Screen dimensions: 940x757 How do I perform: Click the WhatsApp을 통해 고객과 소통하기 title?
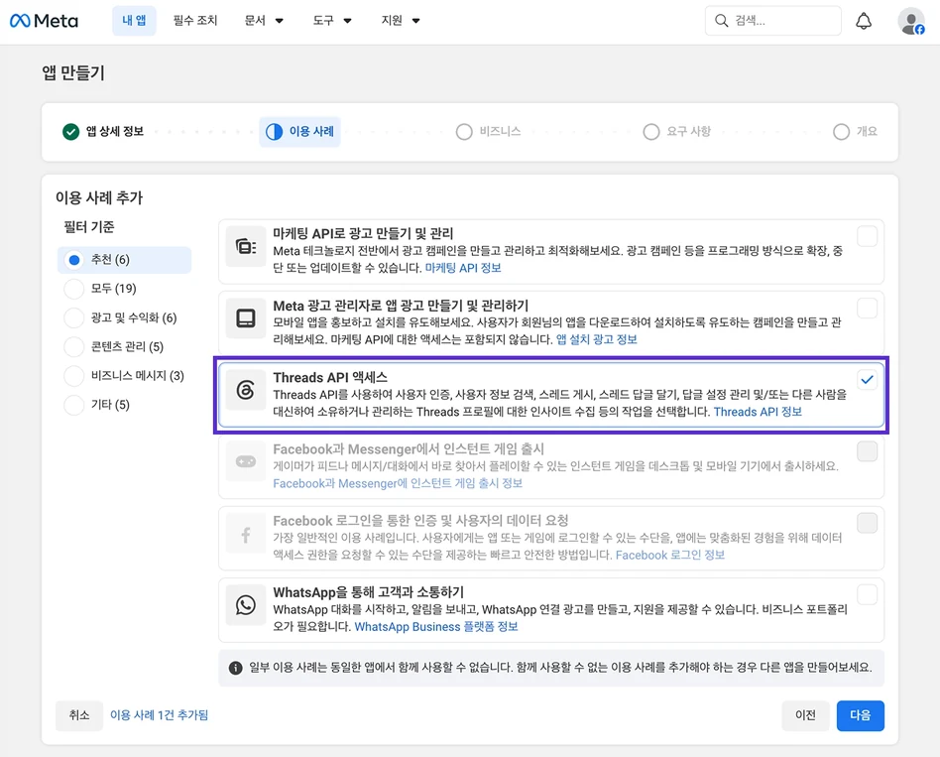coord(368,592)
